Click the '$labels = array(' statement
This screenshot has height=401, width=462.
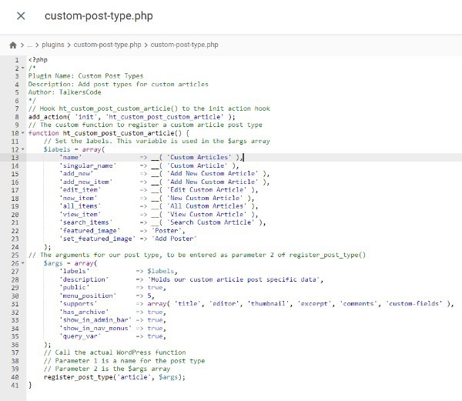(x=74, y=149)
